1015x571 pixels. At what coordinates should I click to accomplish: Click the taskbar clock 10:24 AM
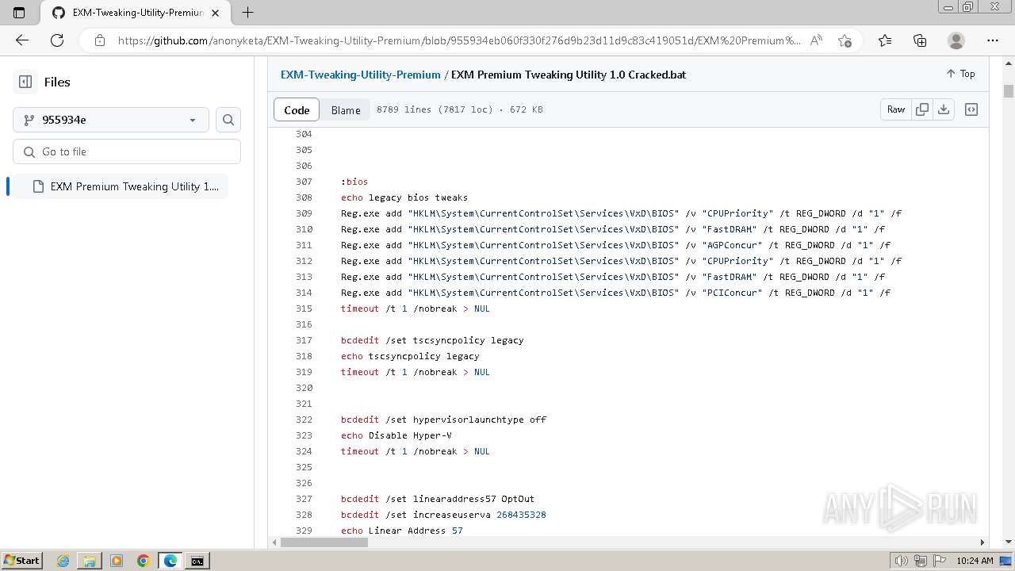point(975,561)
